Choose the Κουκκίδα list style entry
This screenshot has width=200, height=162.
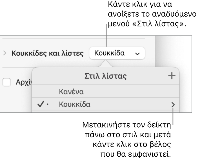[x=105, y=104]
